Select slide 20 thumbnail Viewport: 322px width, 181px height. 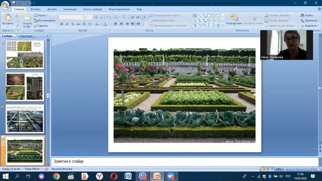[25, 55]
